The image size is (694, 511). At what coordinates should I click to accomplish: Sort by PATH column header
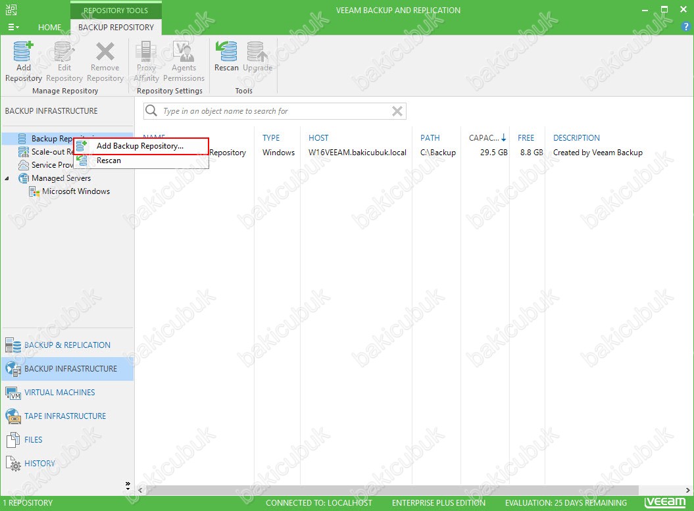(430, 138)
